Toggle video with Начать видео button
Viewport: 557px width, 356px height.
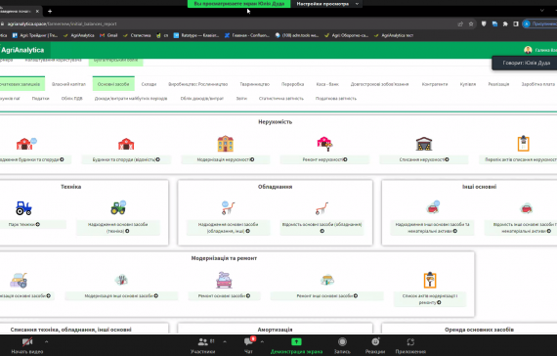(27, 345)
